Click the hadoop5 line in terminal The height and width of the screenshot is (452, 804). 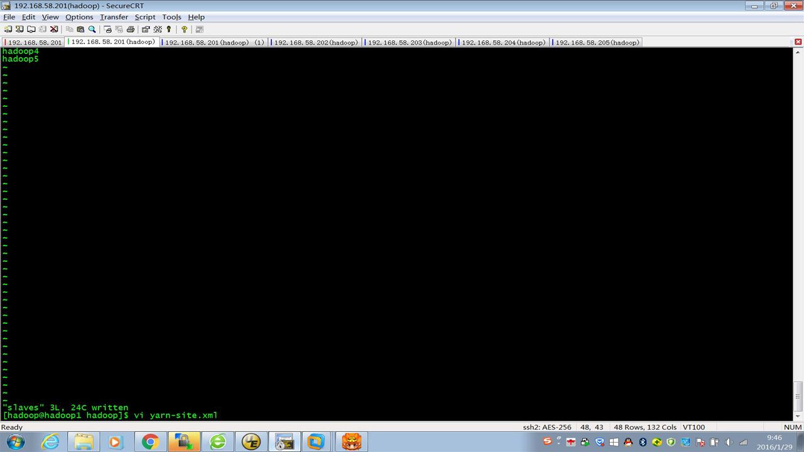(x=21, y=59)
